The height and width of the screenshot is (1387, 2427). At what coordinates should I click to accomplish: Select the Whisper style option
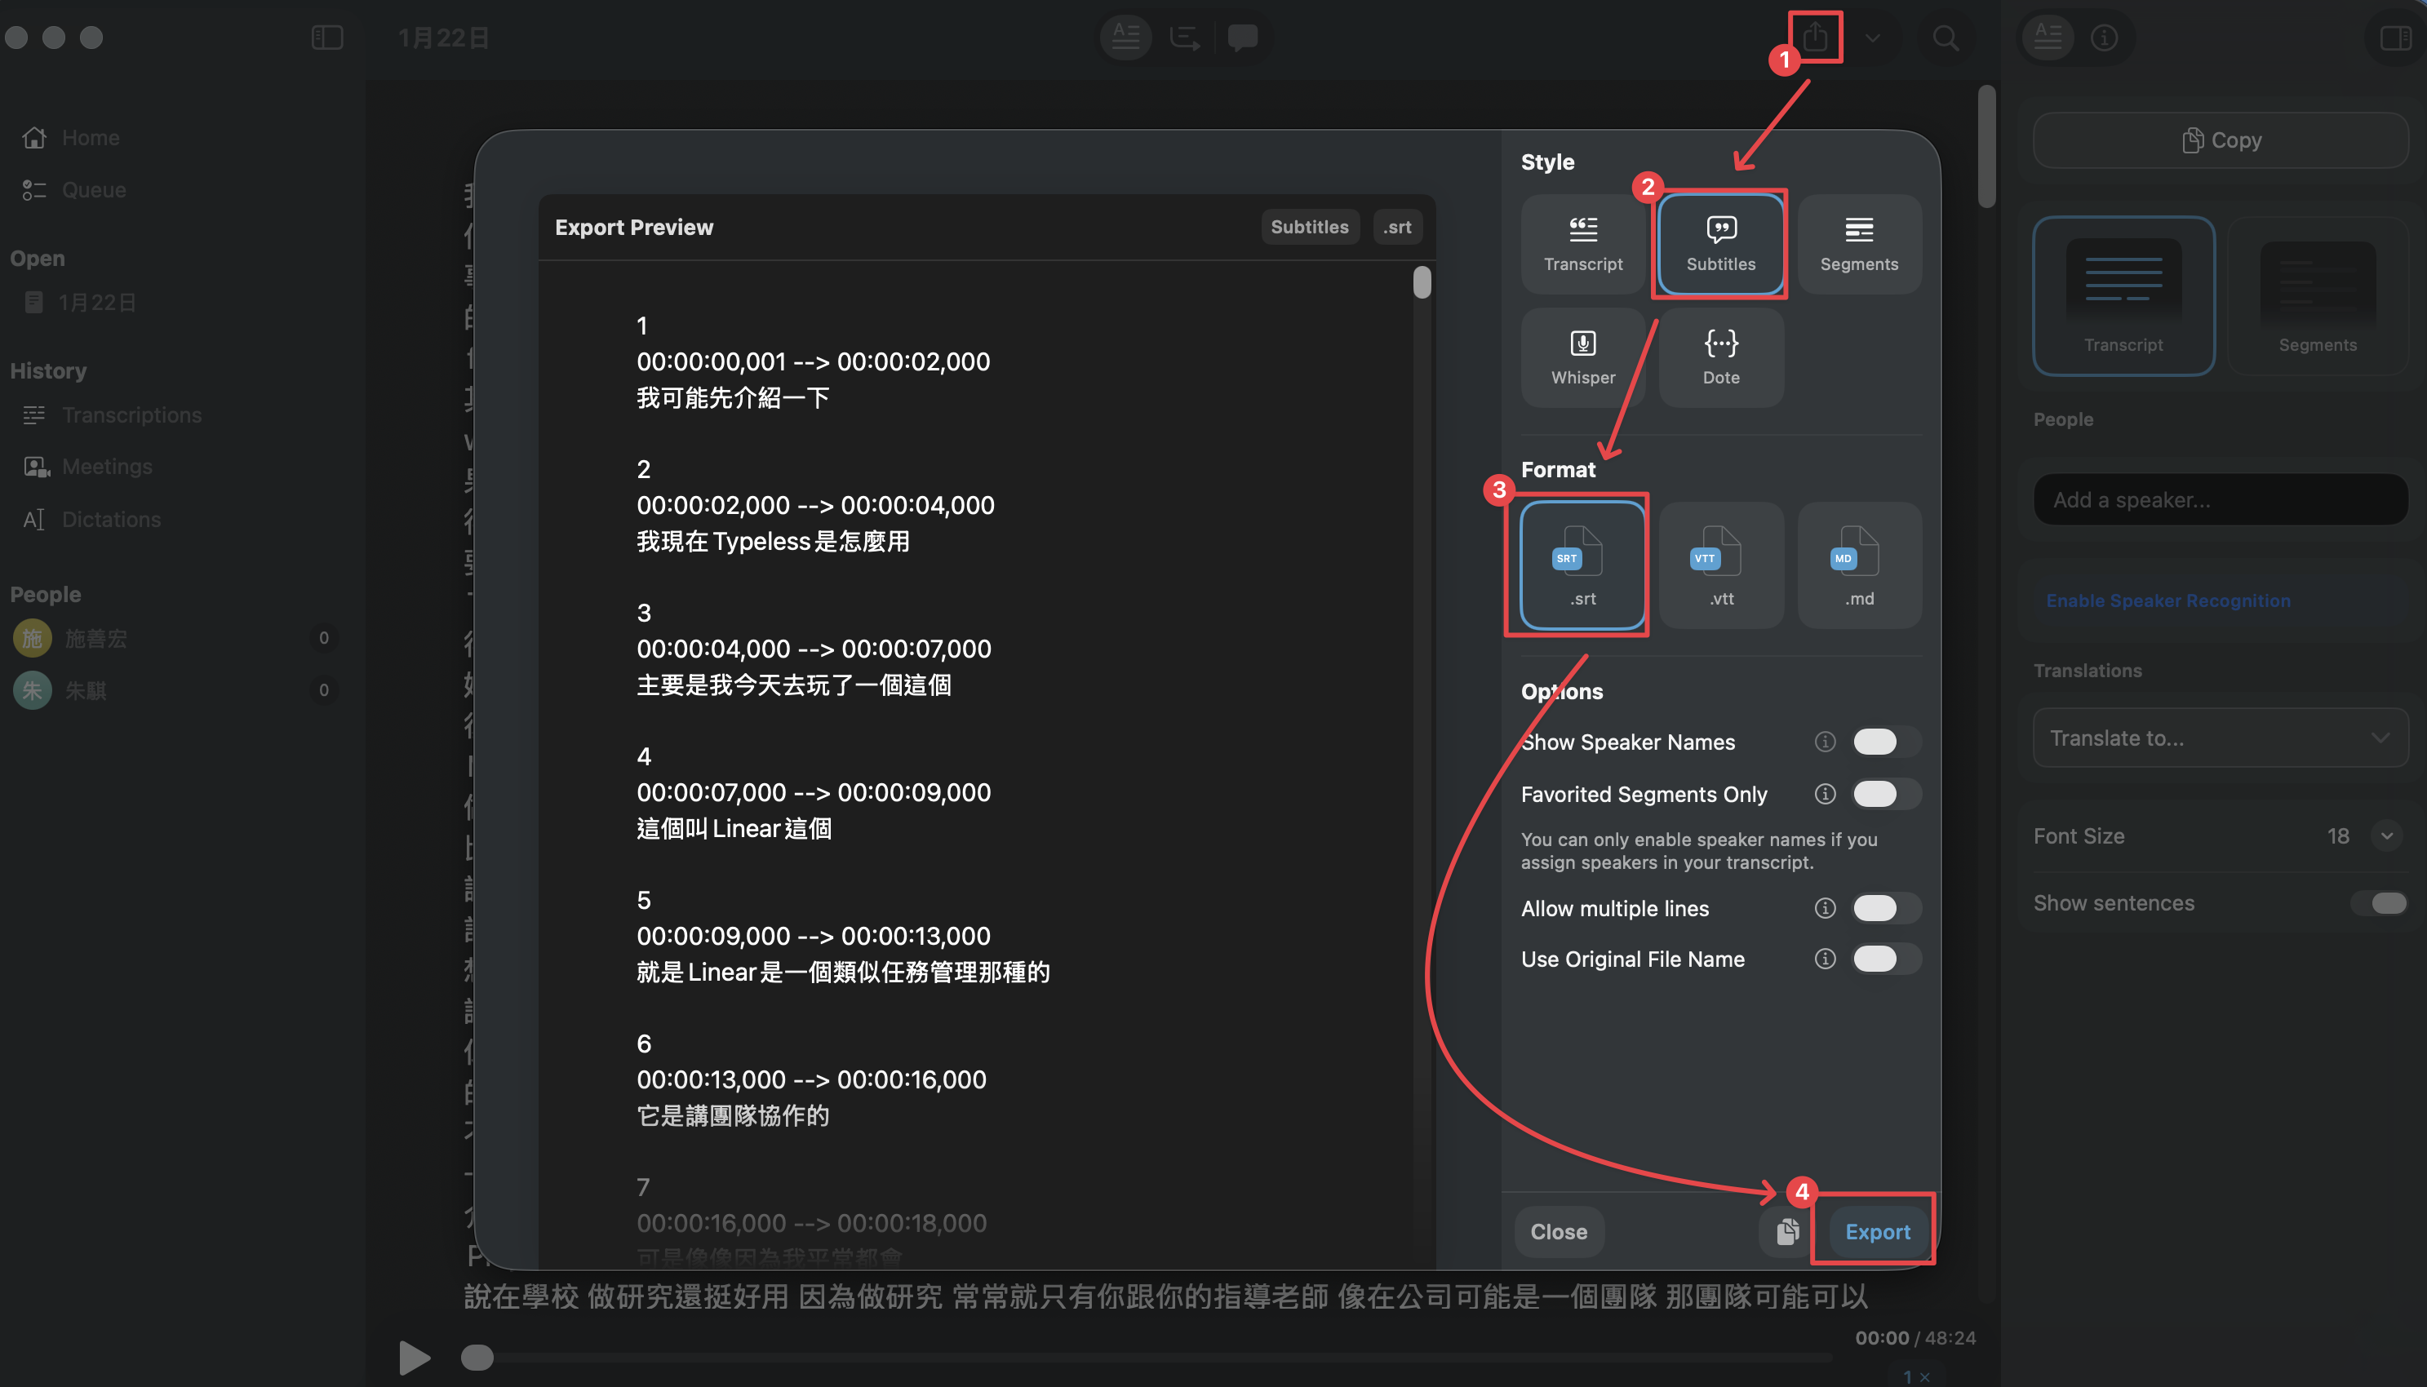(x=1582, y=357)
